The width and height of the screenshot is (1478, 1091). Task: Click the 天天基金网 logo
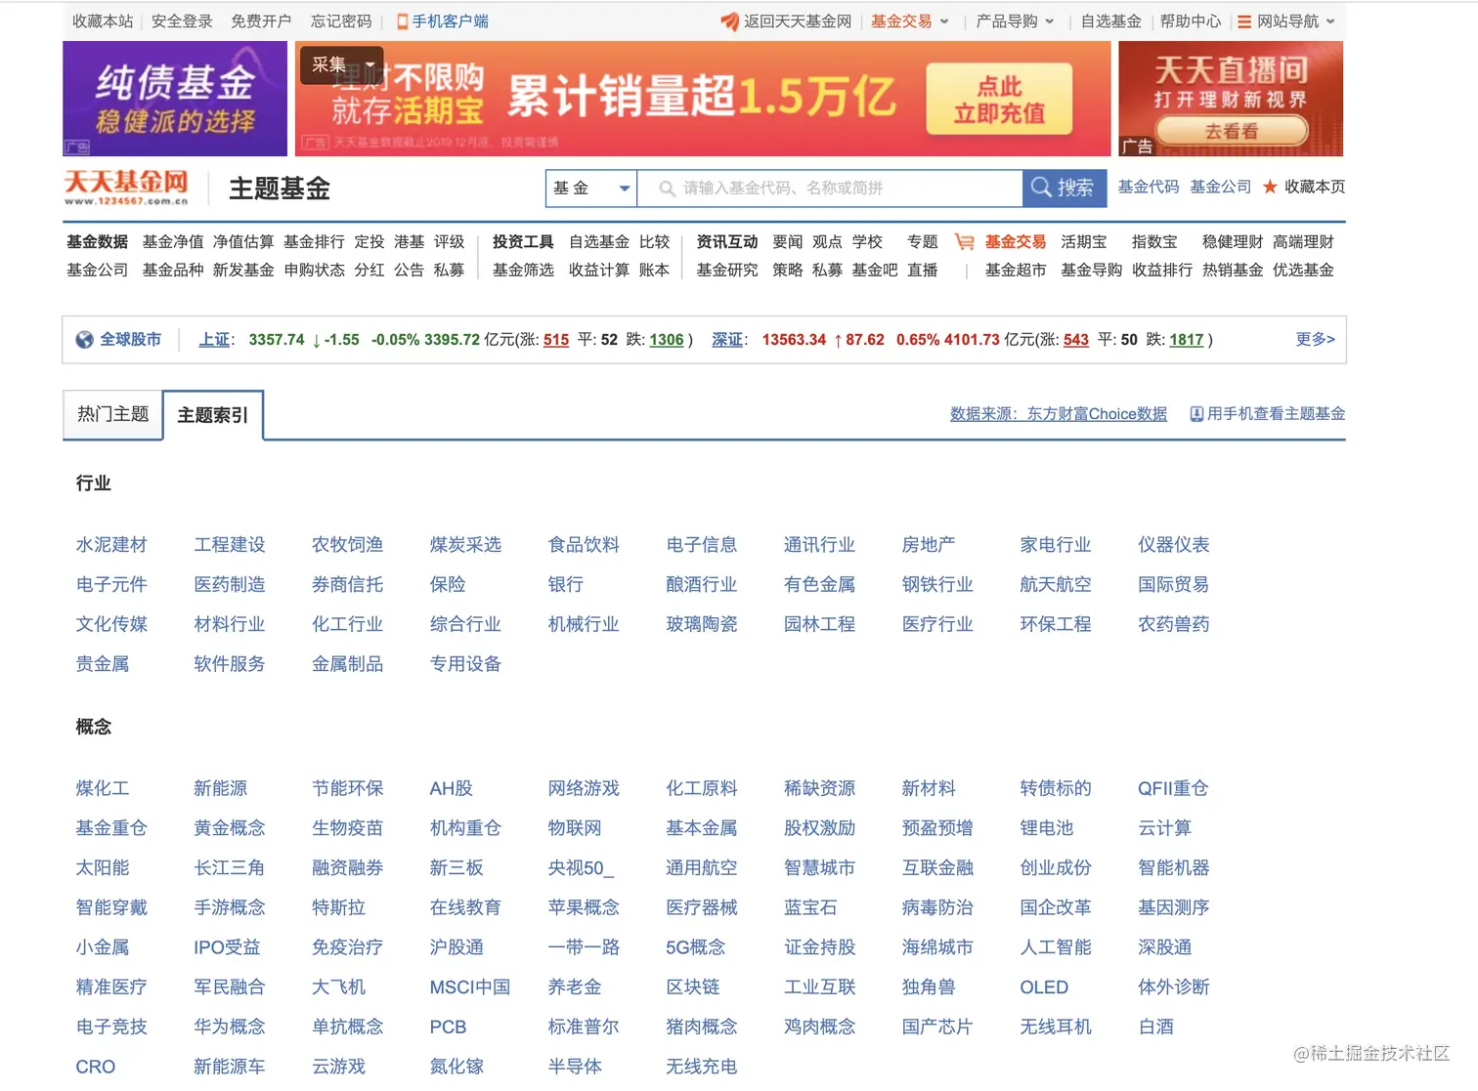click(x=128, y=185)
